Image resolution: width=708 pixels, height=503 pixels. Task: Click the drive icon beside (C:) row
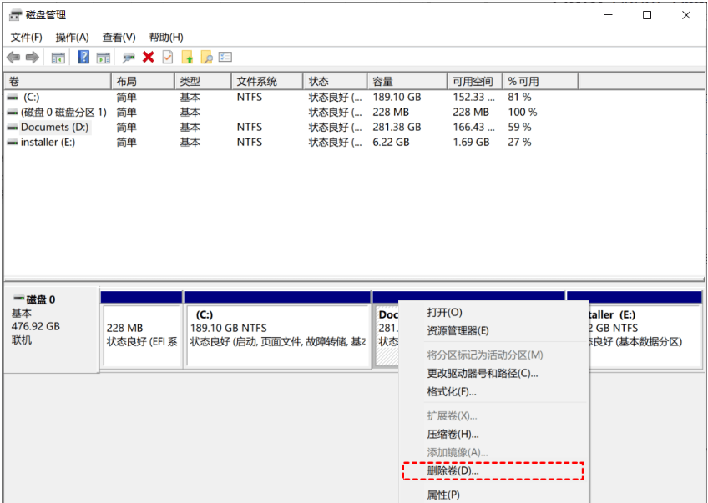click(x=13, y=97)
